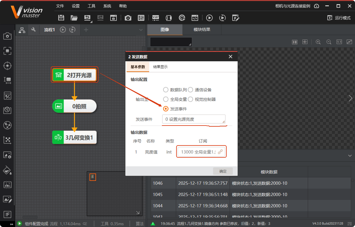Open 工具 menu

pyautogui.click(x=91, y=6)
